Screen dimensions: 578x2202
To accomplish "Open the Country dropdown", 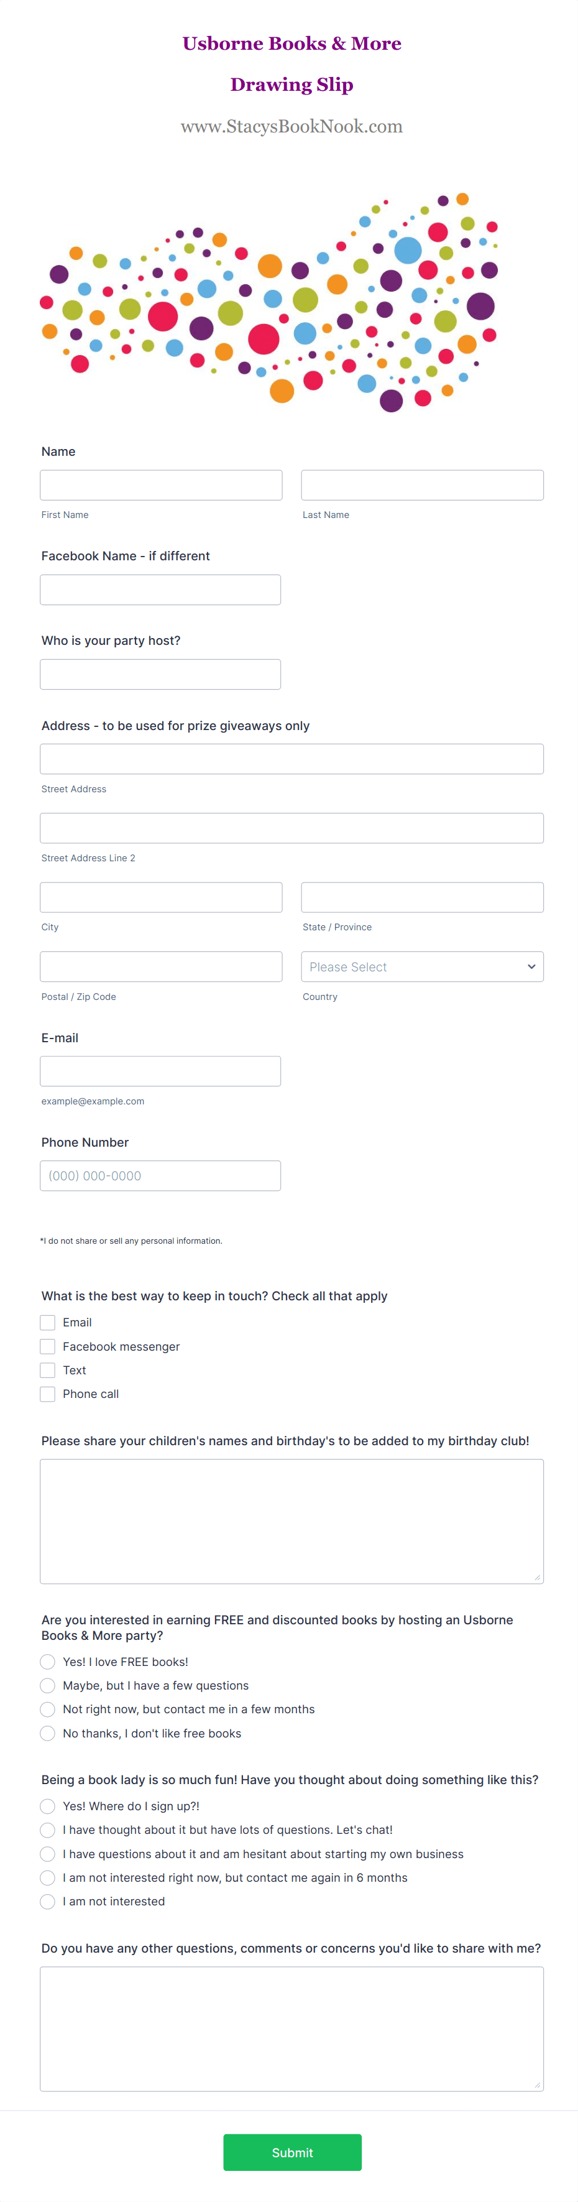I will pyautogui.click(x=422, y=966).
